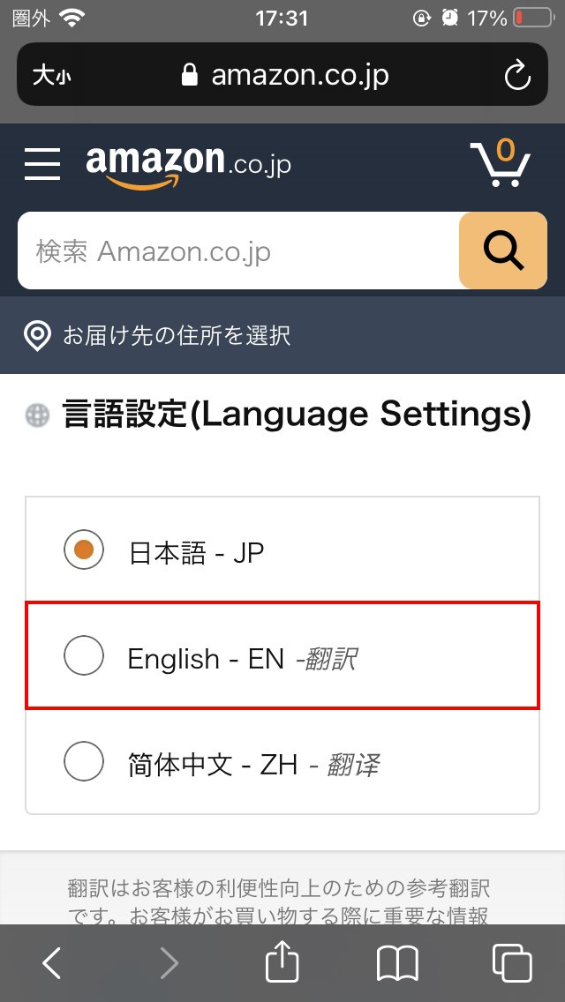The height and width of the screenshot is (1002, 565).
Task: Open the Amazon hamburger menu
Action: pyautogui.click(x=42, y=164)
